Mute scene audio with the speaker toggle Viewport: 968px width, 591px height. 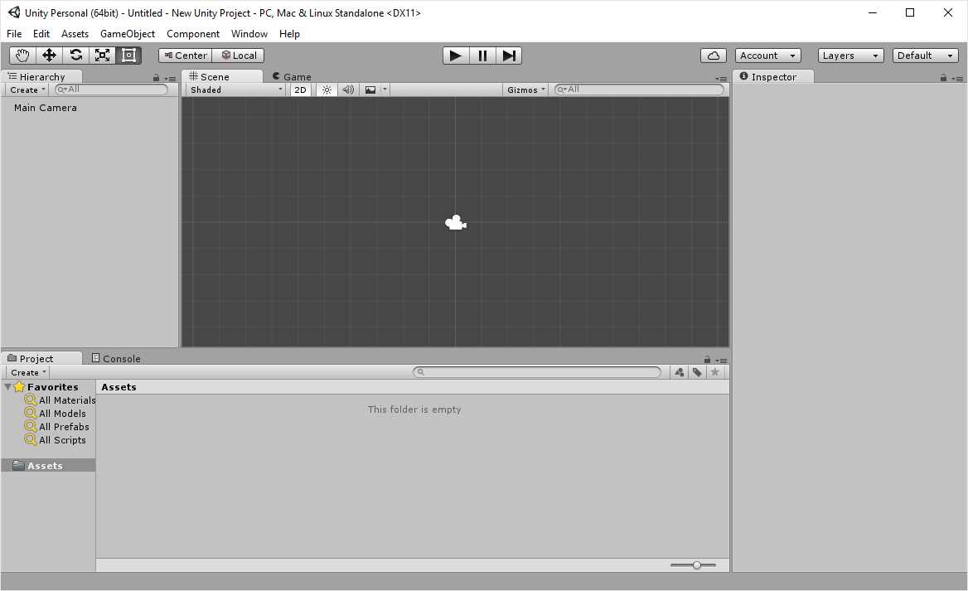pyautogui.click(x=347, y=90)
